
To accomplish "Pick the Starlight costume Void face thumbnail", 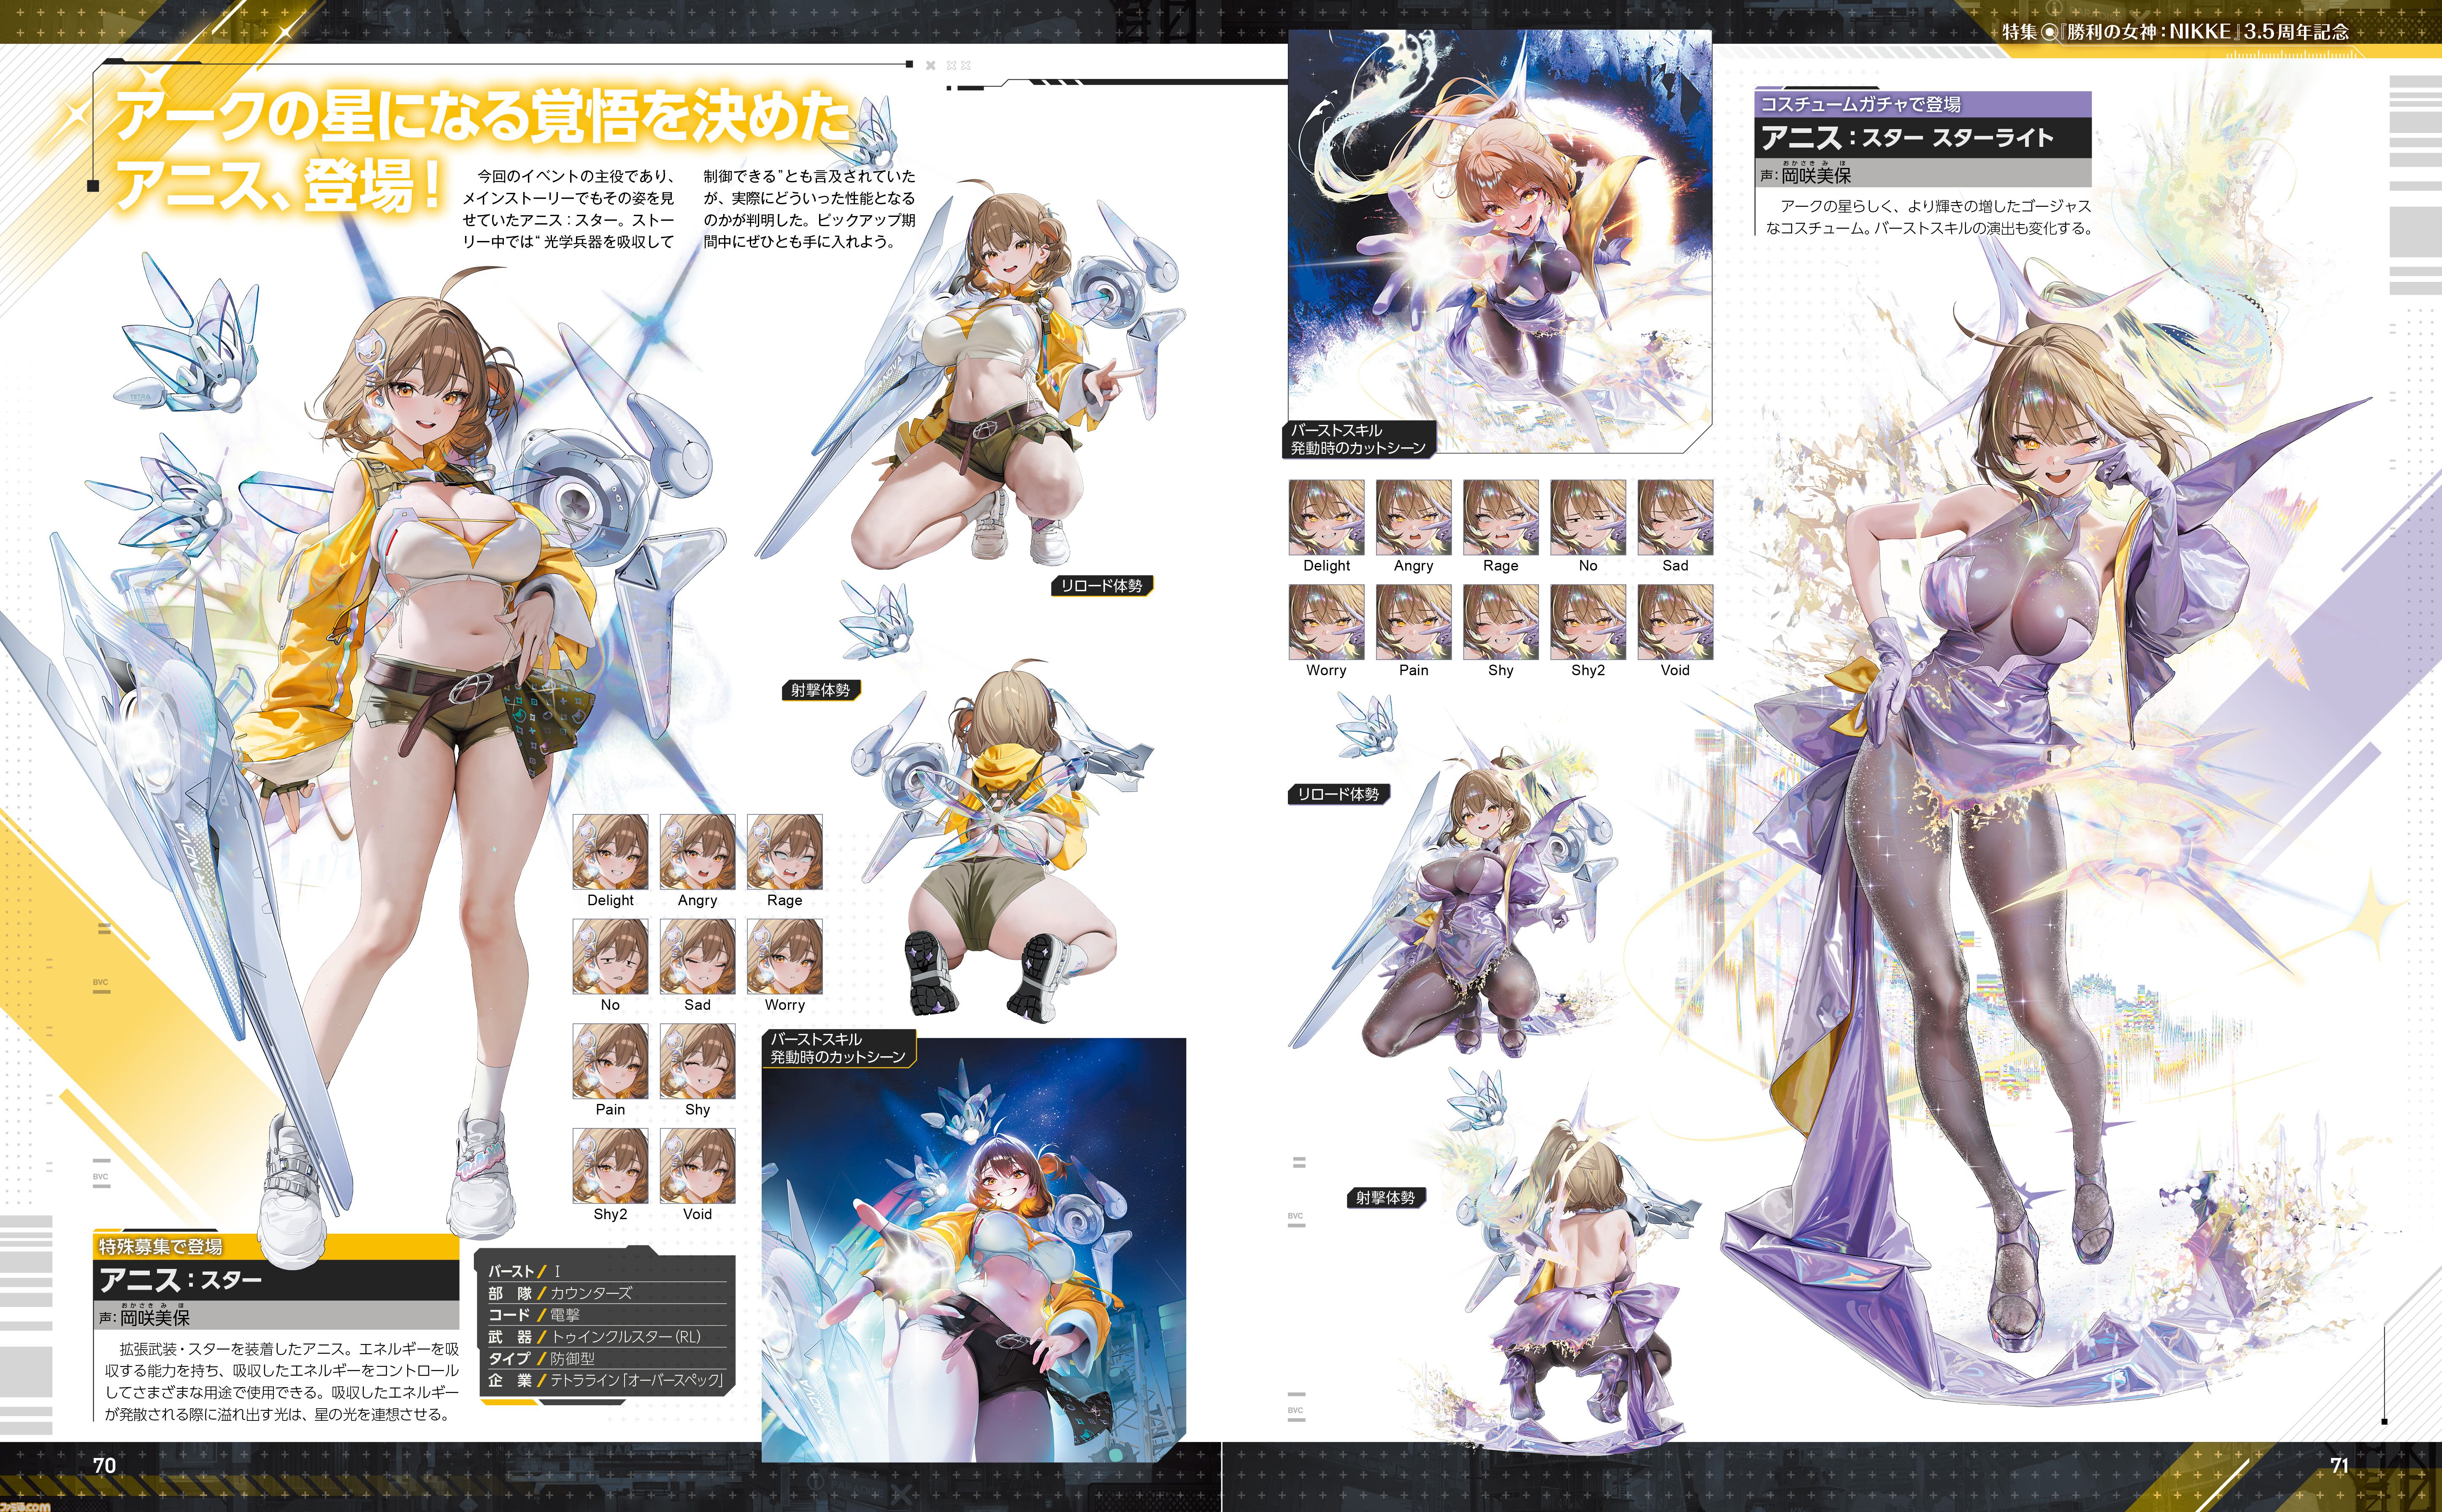I will (x=1675, y=622).
